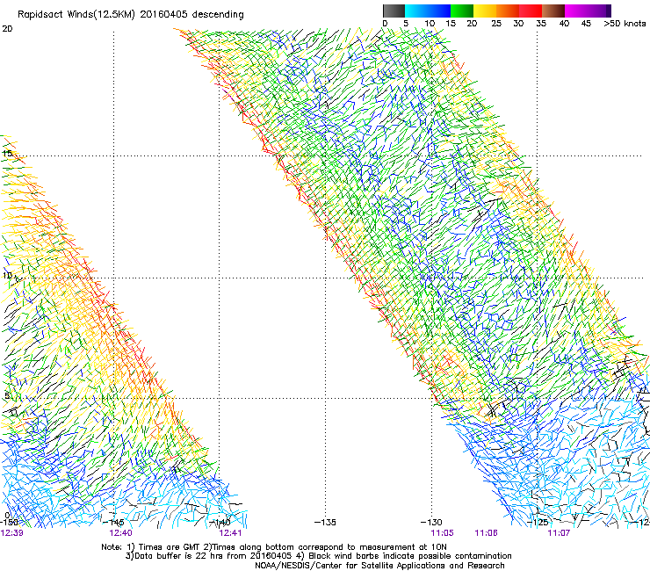Select the purple time stamp '12:41'
This screenshot has height=571, width=650.
click(230, 533)
